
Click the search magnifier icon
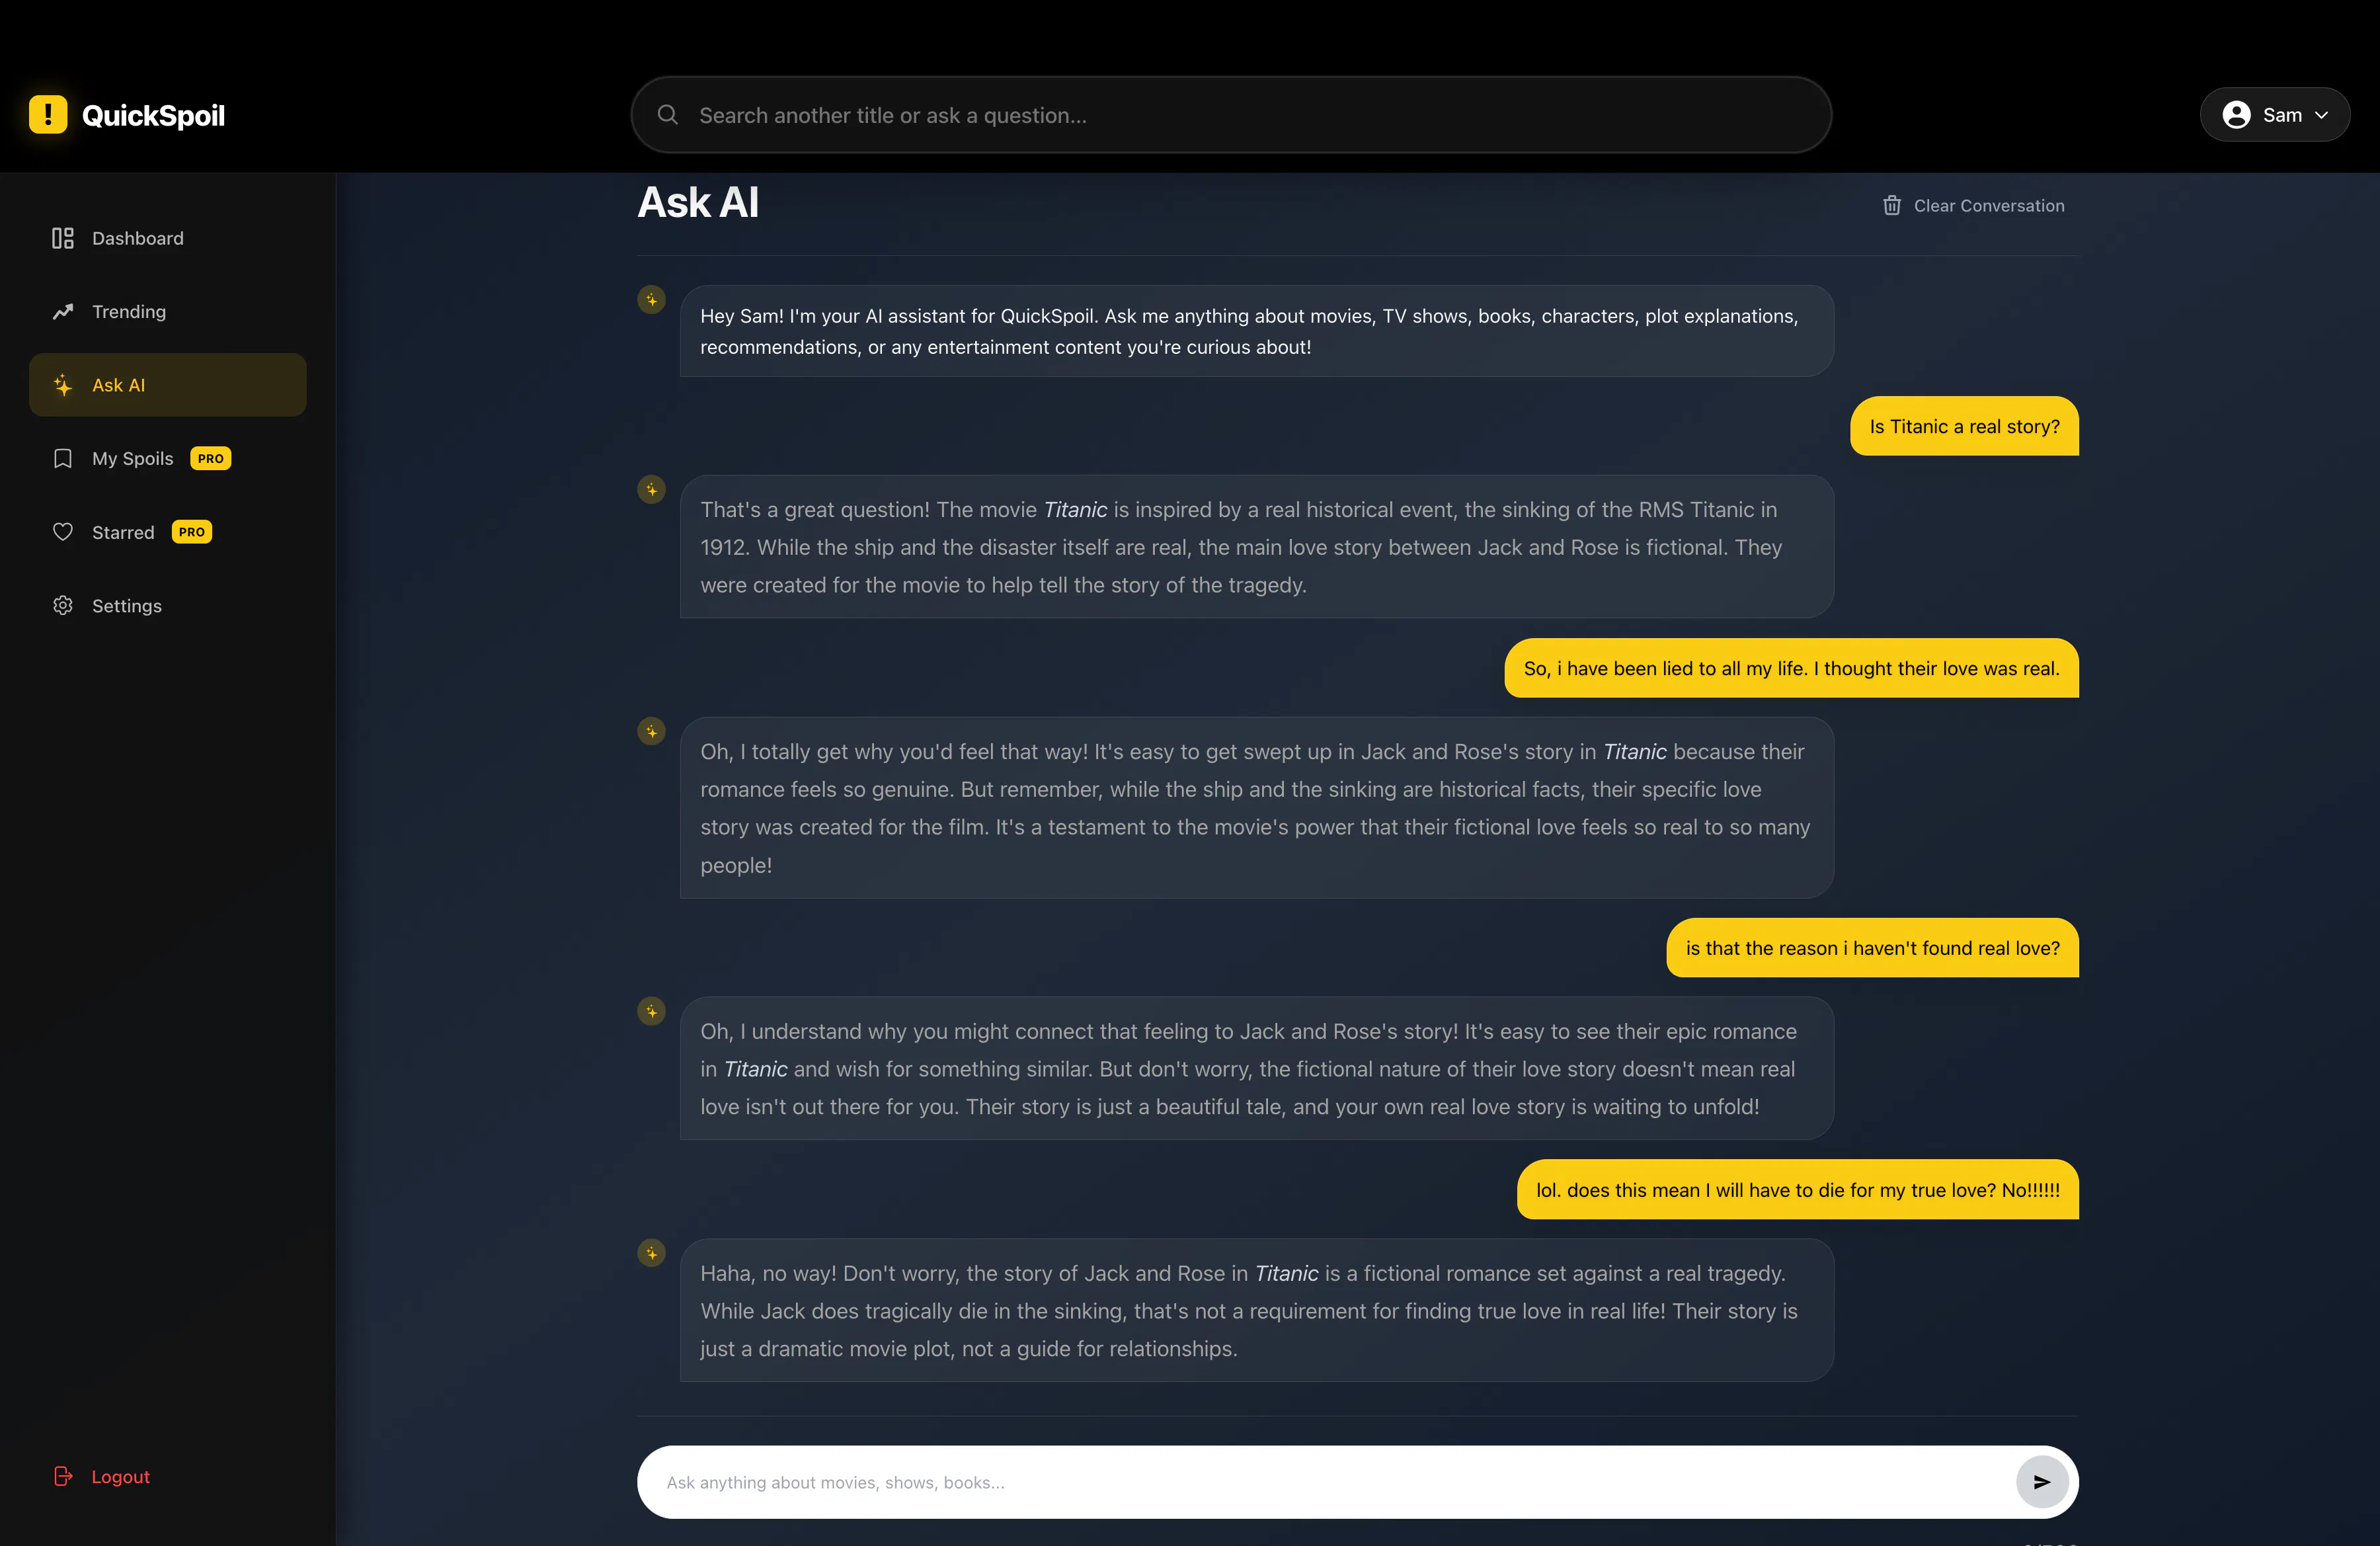[x=667, y=115]
